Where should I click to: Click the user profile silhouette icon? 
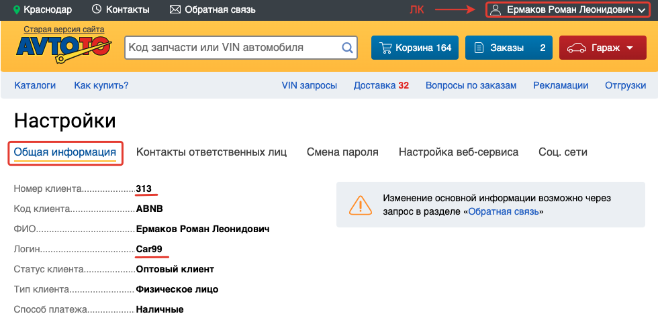496,9
